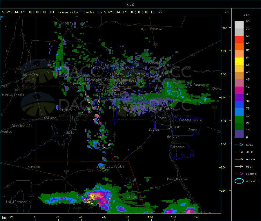Click the 'J_Prats' map label
Image resolution: width=261 pixels, height=221 pixels.
(x=160, y=118)
